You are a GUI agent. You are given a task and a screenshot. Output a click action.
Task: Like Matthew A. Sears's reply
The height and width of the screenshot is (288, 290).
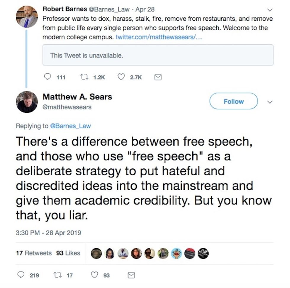click(95, 275)
